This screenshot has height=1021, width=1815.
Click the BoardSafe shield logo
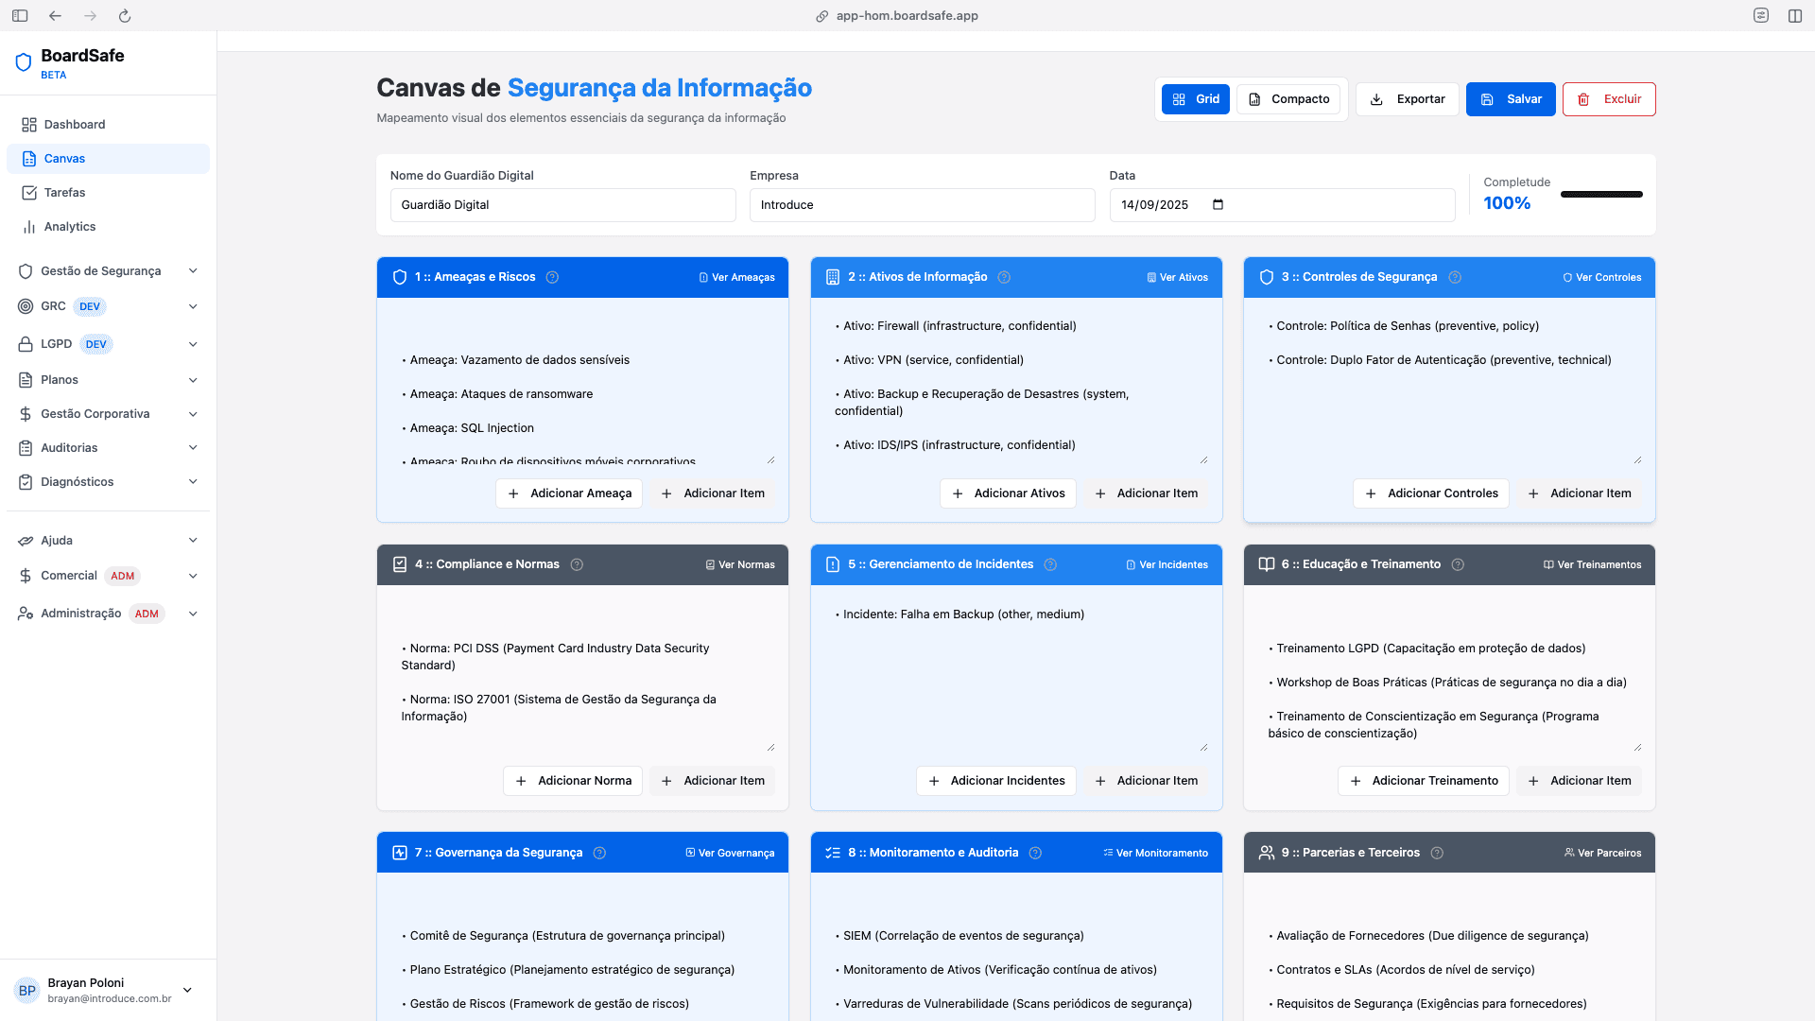(x=24, y=62)
